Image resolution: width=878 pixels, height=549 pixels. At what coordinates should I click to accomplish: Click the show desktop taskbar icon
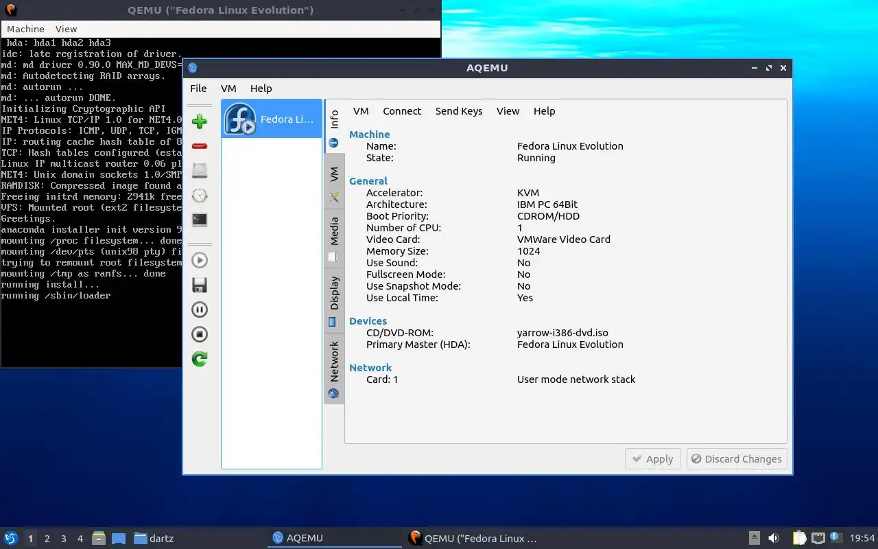tap(119, 538)
